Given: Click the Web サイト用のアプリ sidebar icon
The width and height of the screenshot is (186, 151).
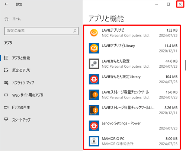Looking at the screenshot, I should tap(6, 95).
